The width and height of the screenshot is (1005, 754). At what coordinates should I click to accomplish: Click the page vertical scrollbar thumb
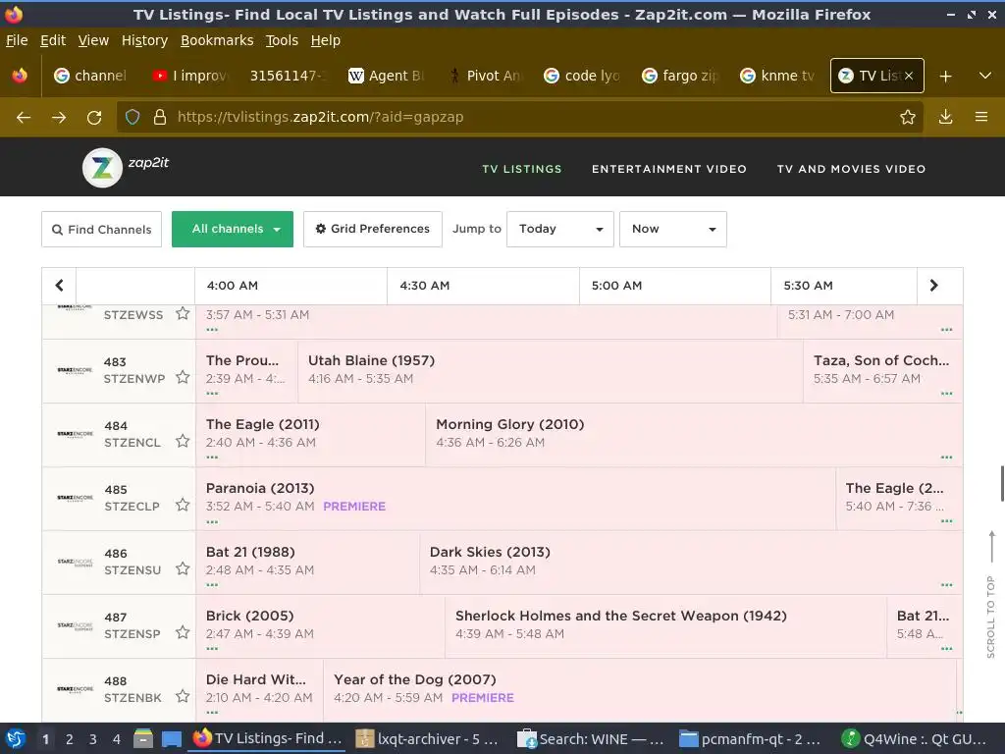[1002, 484]
